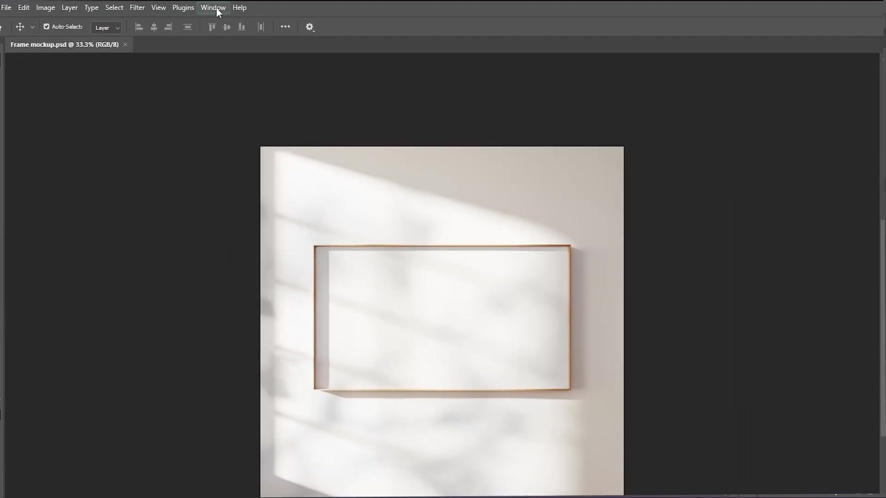Expand the Move tool options chevron
The width and height of the screenshot is (886, 498).
(x=32, y=27)
